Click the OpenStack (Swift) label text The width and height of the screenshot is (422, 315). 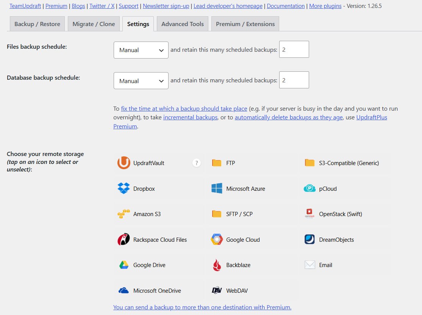(341, 214)
